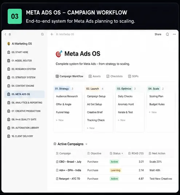Screen dimensions: 180x195
Task: Add new card under 03. Optimize
Action: [x=121, y=120]
